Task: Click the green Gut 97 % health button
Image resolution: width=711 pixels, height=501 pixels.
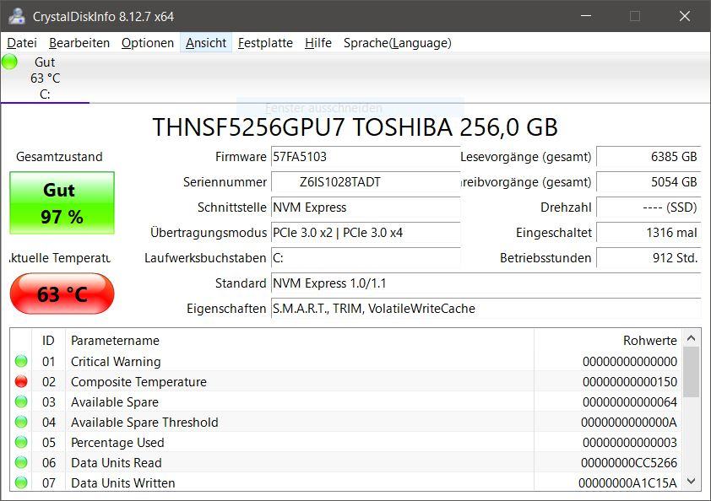Action: [62, 203]
